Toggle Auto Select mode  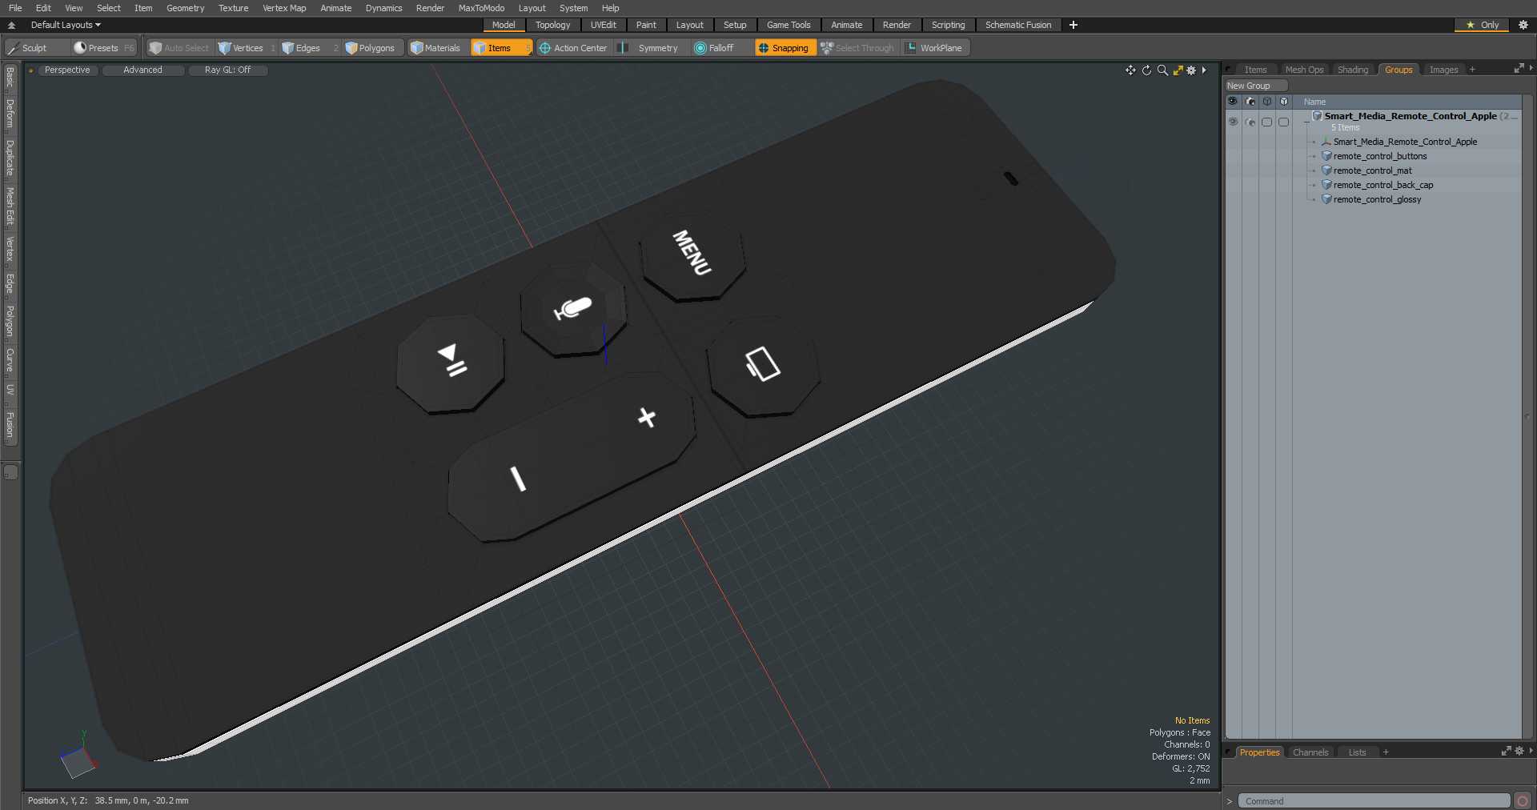point(179,48)
